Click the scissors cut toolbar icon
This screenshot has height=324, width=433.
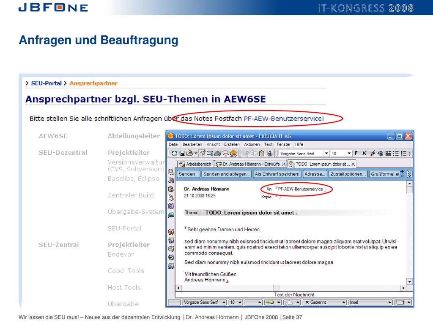(246, 154)
